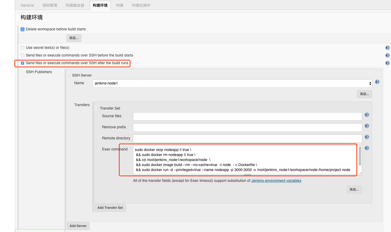Click 高级 button below the SSH Server name
The width and height of the screenshot is (391, 232).
pyautogui.click(x=365, y=94)
